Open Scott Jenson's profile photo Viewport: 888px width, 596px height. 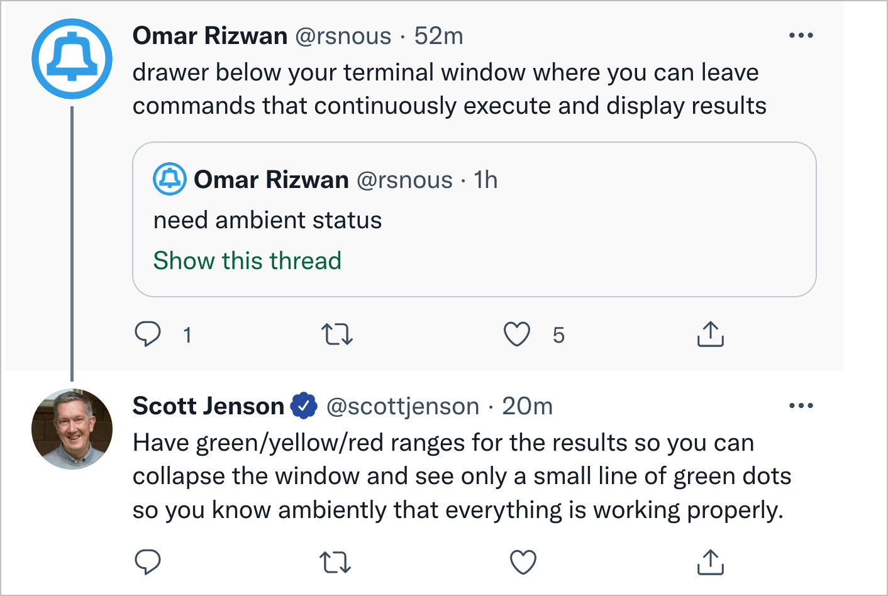pos(72,429)
